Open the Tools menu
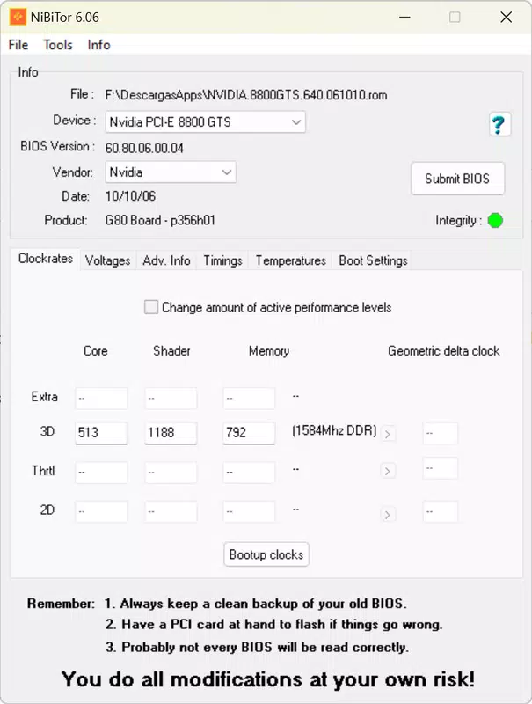 click(x=58, y=45)
